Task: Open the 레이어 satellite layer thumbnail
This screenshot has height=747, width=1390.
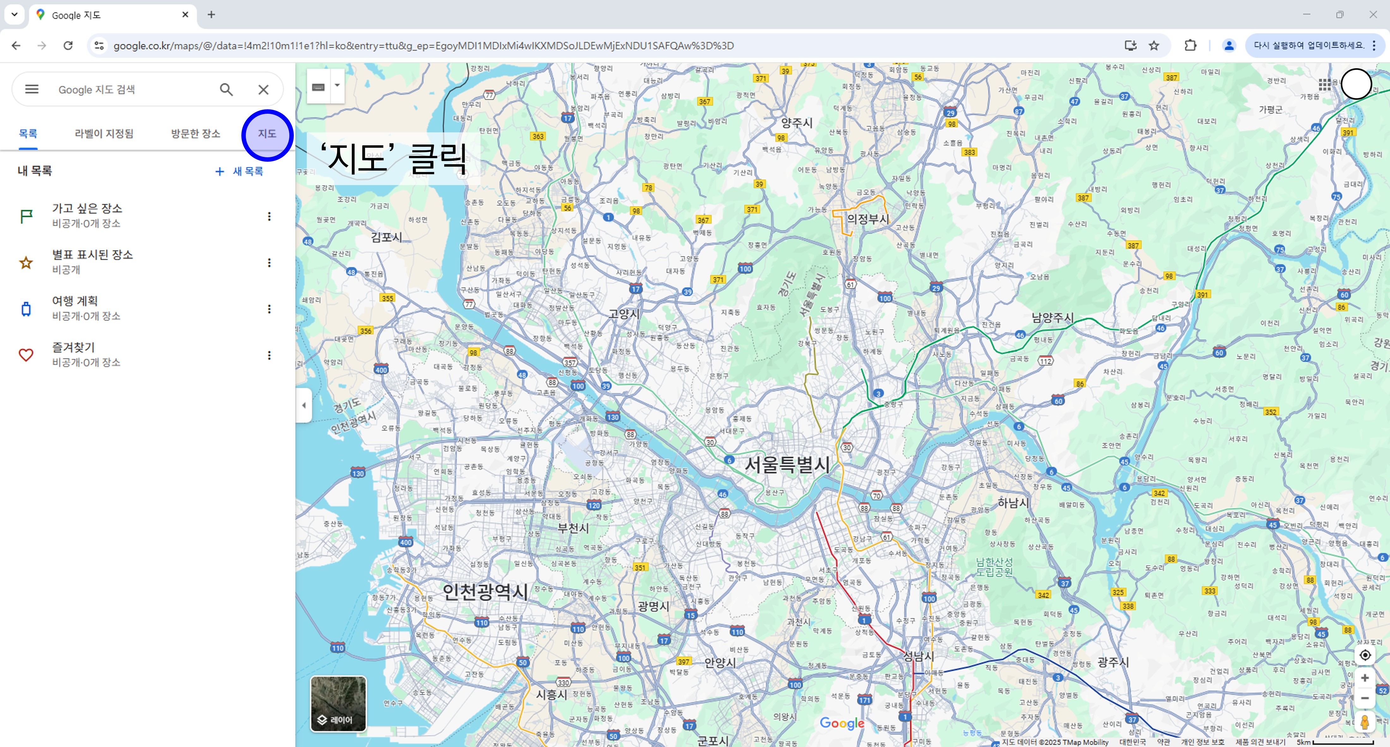Action: (338, 703)
